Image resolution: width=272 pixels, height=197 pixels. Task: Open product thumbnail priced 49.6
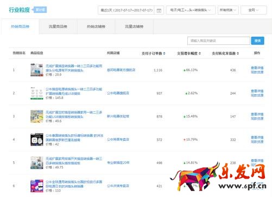tap(37, 116)
